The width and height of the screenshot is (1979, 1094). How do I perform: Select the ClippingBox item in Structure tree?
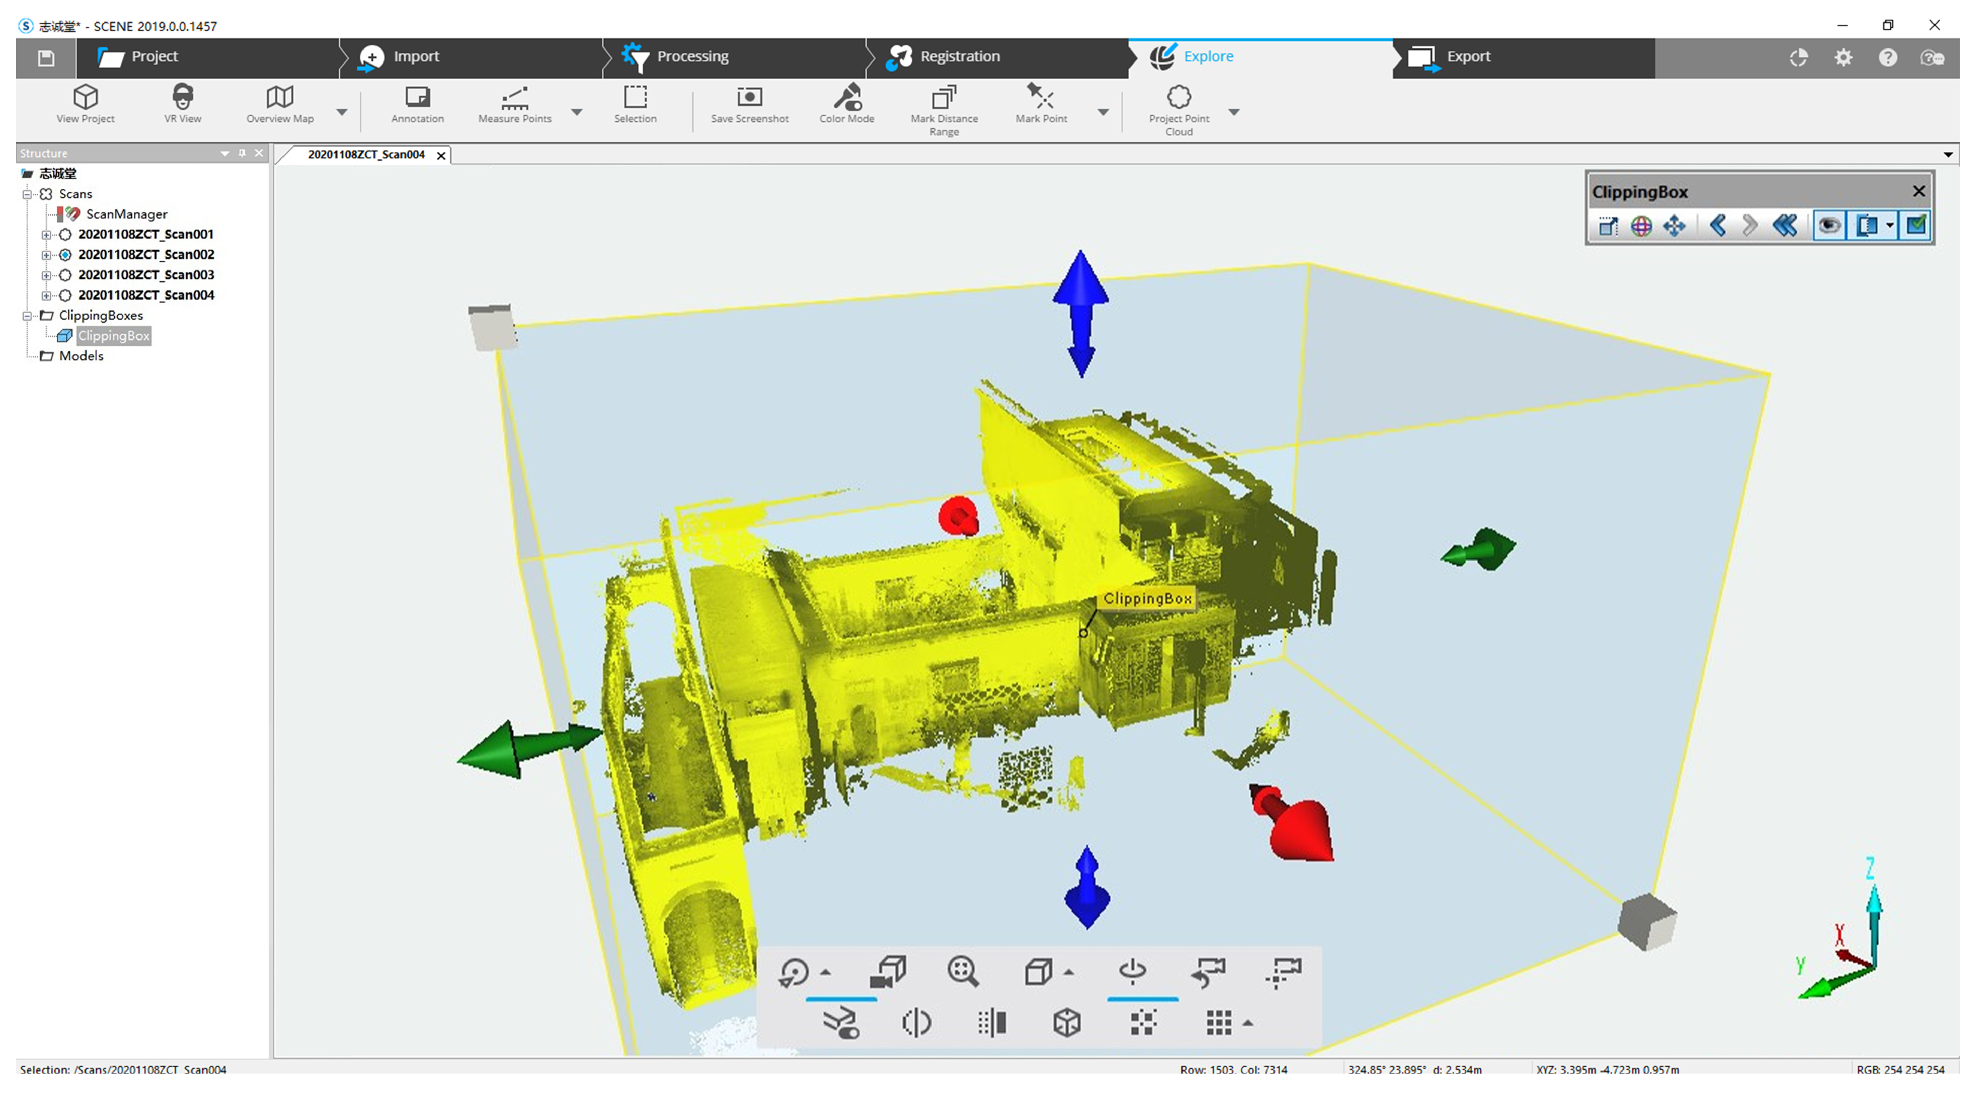tap(113, 336)
